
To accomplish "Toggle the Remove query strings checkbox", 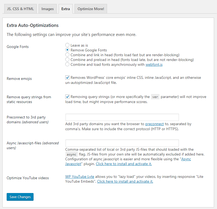I will coord(67,97).
